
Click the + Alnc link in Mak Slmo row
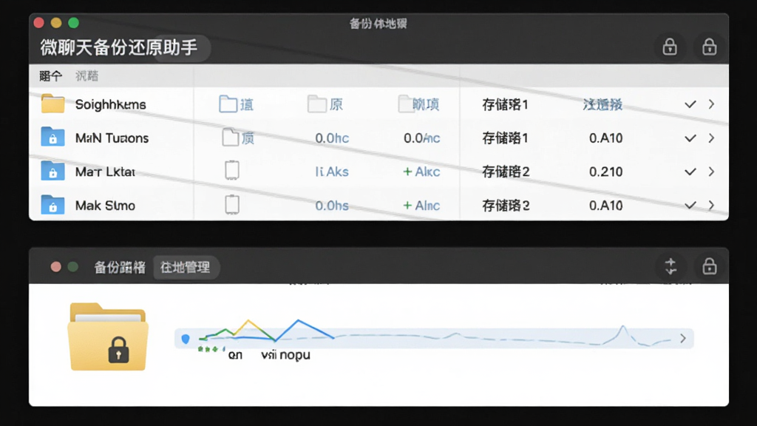click(421, 206)
